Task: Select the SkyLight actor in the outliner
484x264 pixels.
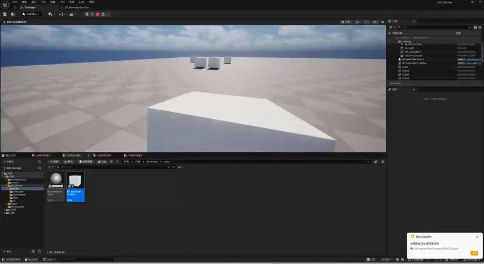Action: [x=409, y=48]
